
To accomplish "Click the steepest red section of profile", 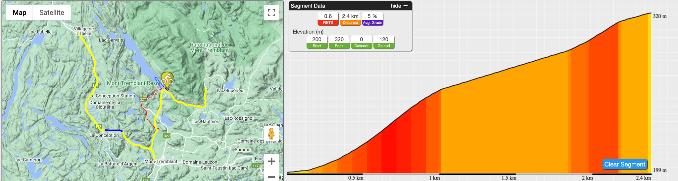I will tap(389, 149).
